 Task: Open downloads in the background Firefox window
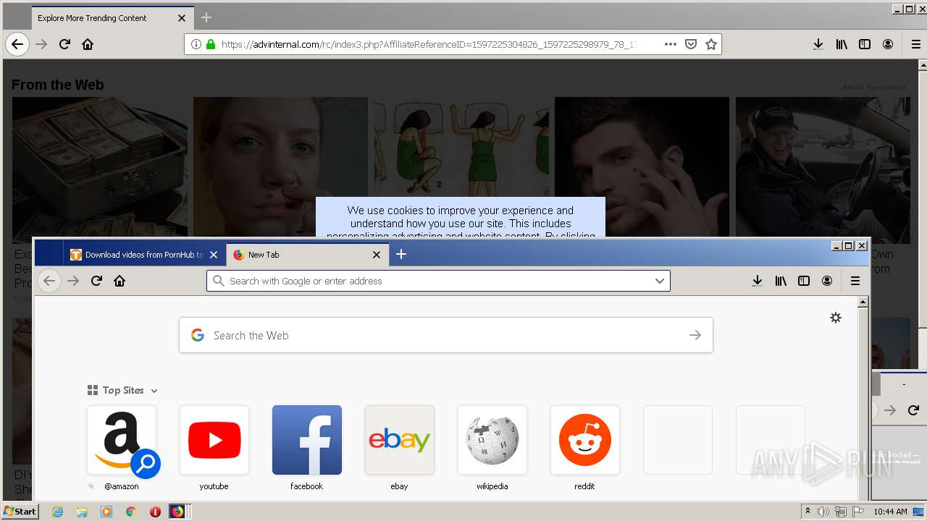pyautogui.click(x=818, y=44)
